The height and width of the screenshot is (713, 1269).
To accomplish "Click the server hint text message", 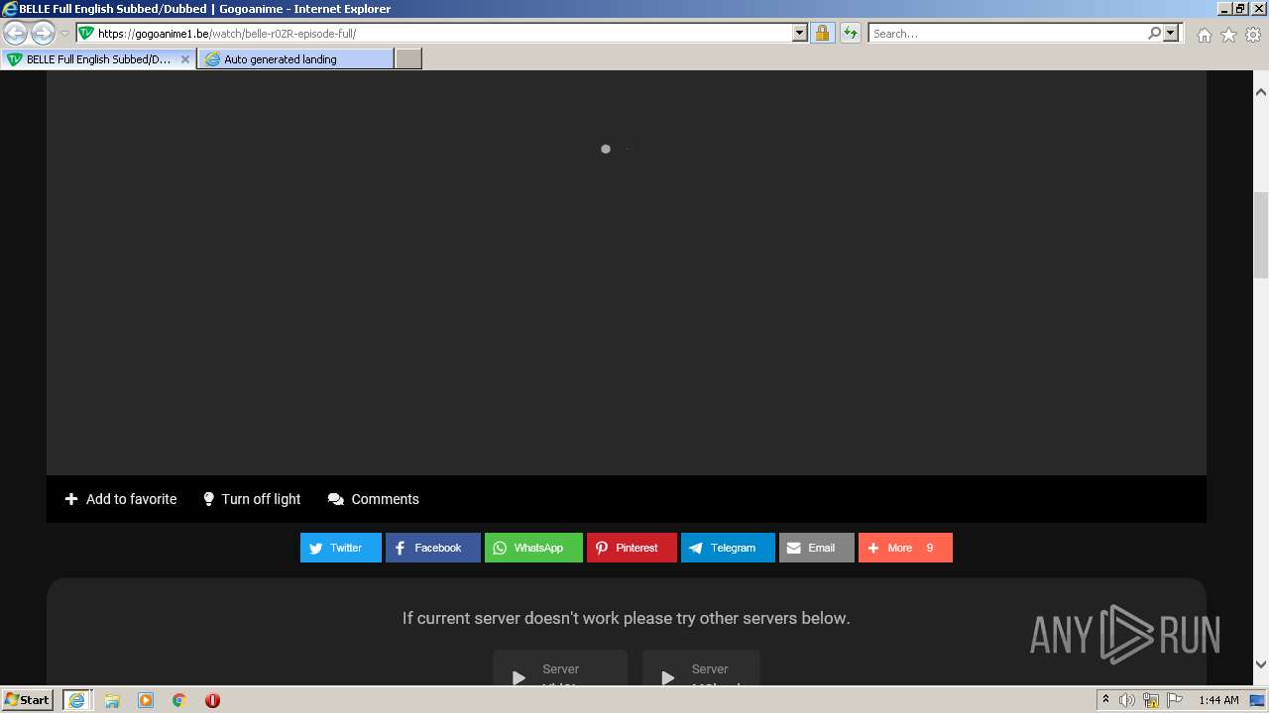I will coord(627,618).
